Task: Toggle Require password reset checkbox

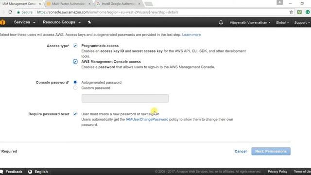Action: [75, 114]
